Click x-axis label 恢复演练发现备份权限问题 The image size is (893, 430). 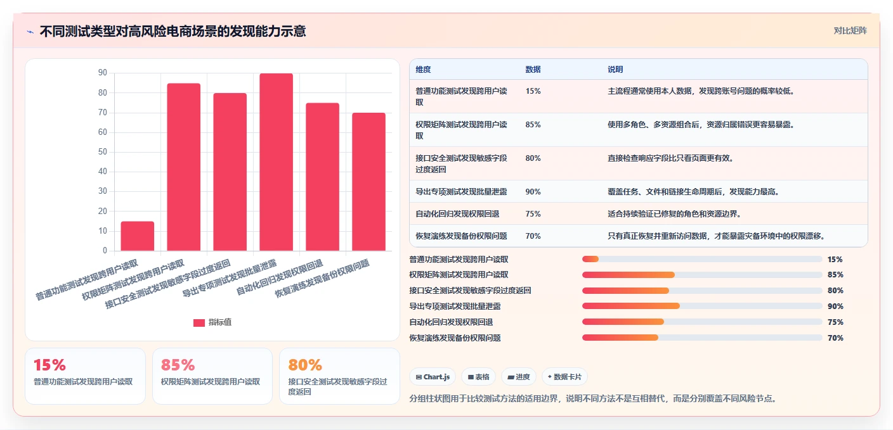tap(322, 279)
